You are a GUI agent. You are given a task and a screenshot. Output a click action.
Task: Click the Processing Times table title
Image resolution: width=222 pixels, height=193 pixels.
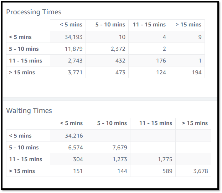pos(34,12)
